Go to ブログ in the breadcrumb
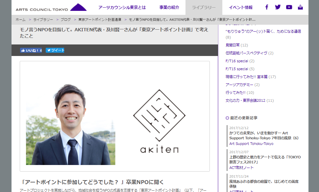 pyautogui.click(x=66, y=19)
